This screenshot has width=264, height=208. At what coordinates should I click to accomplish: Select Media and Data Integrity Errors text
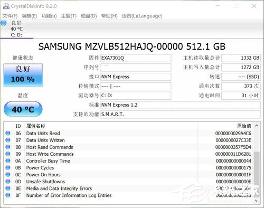click(59, 188)
